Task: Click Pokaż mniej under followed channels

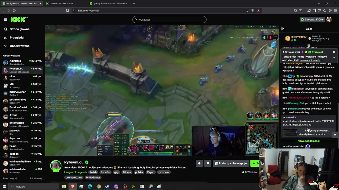Action: 36,178
